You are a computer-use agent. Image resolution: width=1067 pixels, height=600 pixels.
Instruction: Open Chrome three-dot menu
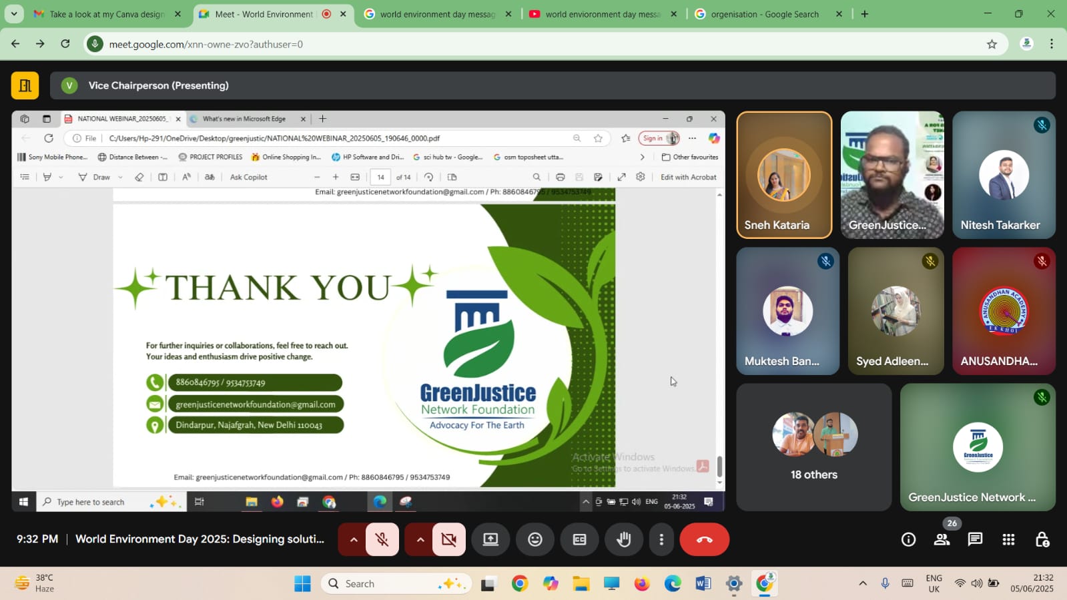click(1052, 44)
